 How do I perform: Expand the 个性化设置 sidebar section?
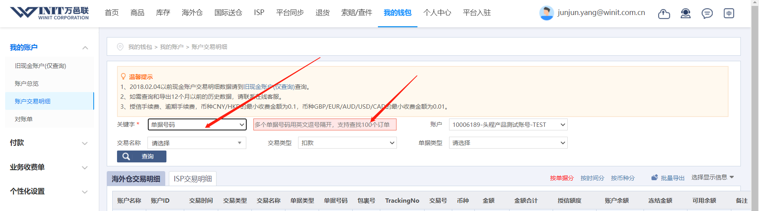pyautogui.click(x=85, y=192)
